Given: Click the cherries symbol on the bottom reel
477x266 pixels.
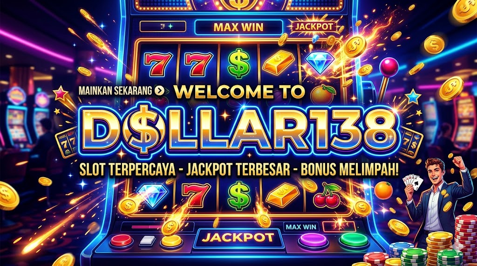Looking at the screenshot, I should tap(327, 195).
